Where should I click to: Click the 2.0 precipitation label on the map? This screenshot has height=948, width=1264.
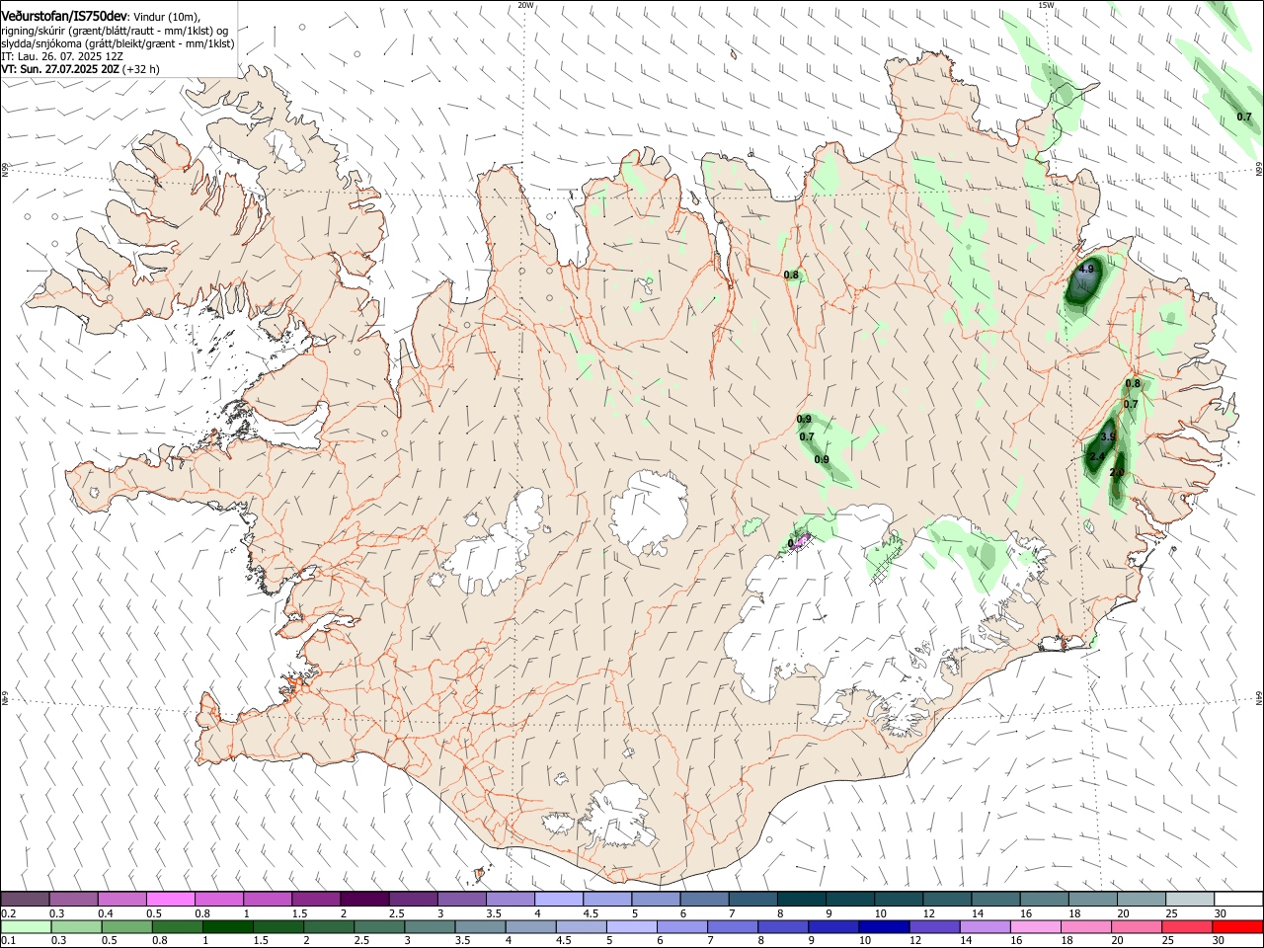[1117, 473]
